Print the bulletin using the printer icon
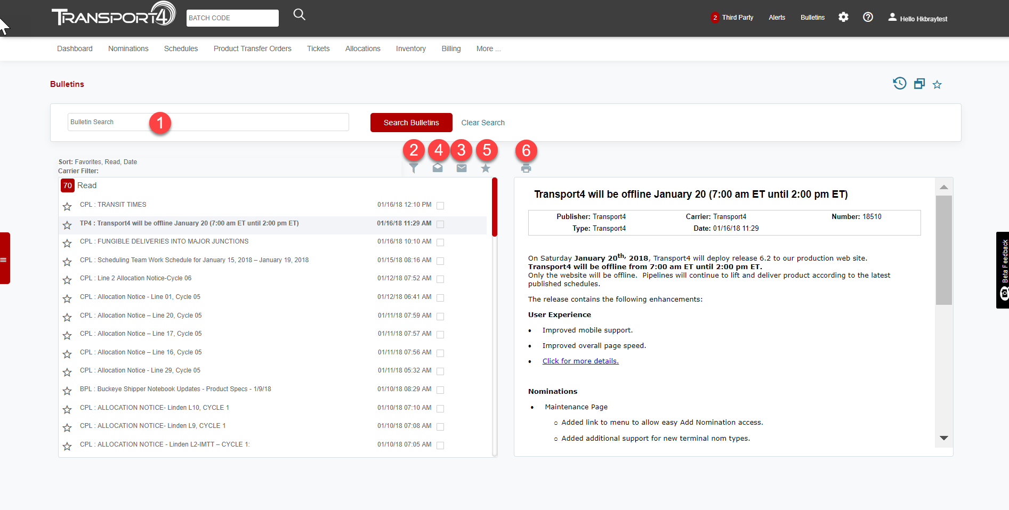The width and height of the screenshot is (1009, 510). click(x=526, y=168)
